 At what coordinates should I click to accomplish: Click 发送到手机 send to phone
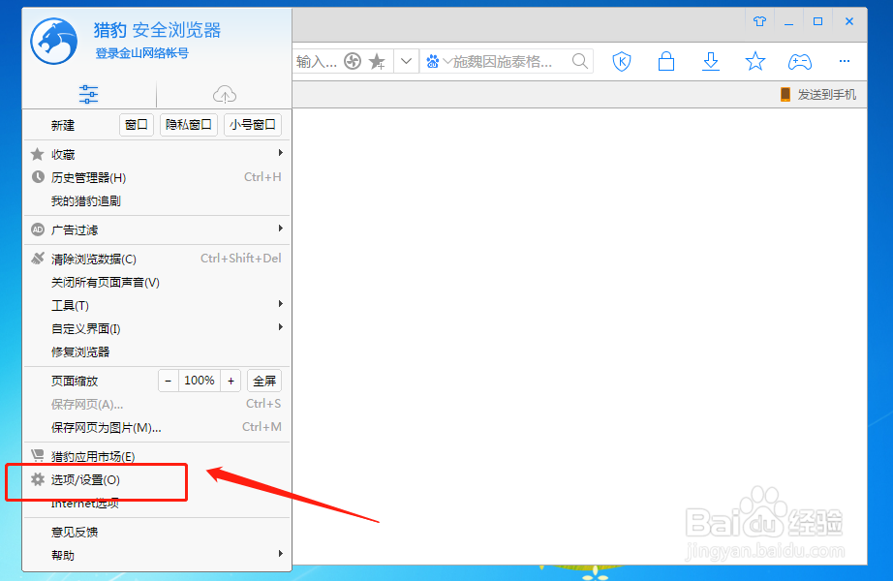click(x=826, y=95)
